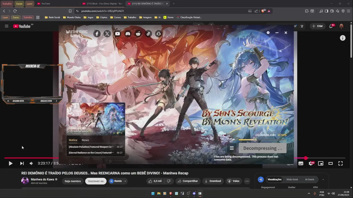Click the decompression progress bar in the launcher

pos(262,140)
